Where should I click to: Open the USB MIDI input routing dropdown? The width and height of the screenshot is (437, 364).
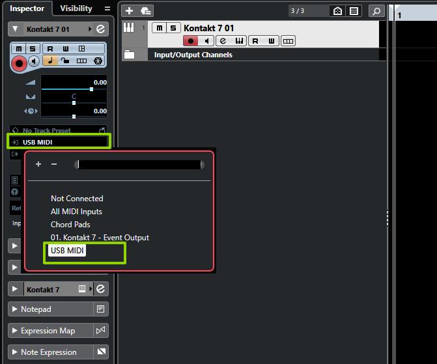point(59,142)
